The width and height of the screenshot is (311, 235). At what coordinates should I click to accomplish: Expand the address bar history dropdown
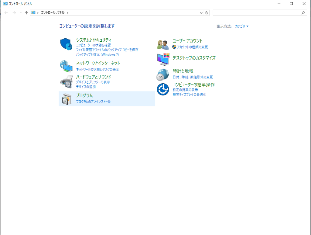(x=201, y=13)
